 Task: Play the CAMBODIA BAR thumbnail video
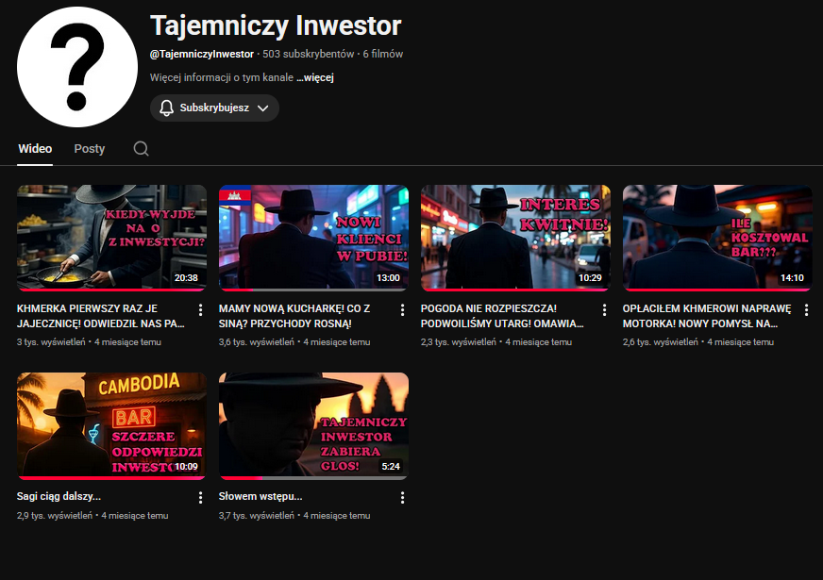click(111, 425)
